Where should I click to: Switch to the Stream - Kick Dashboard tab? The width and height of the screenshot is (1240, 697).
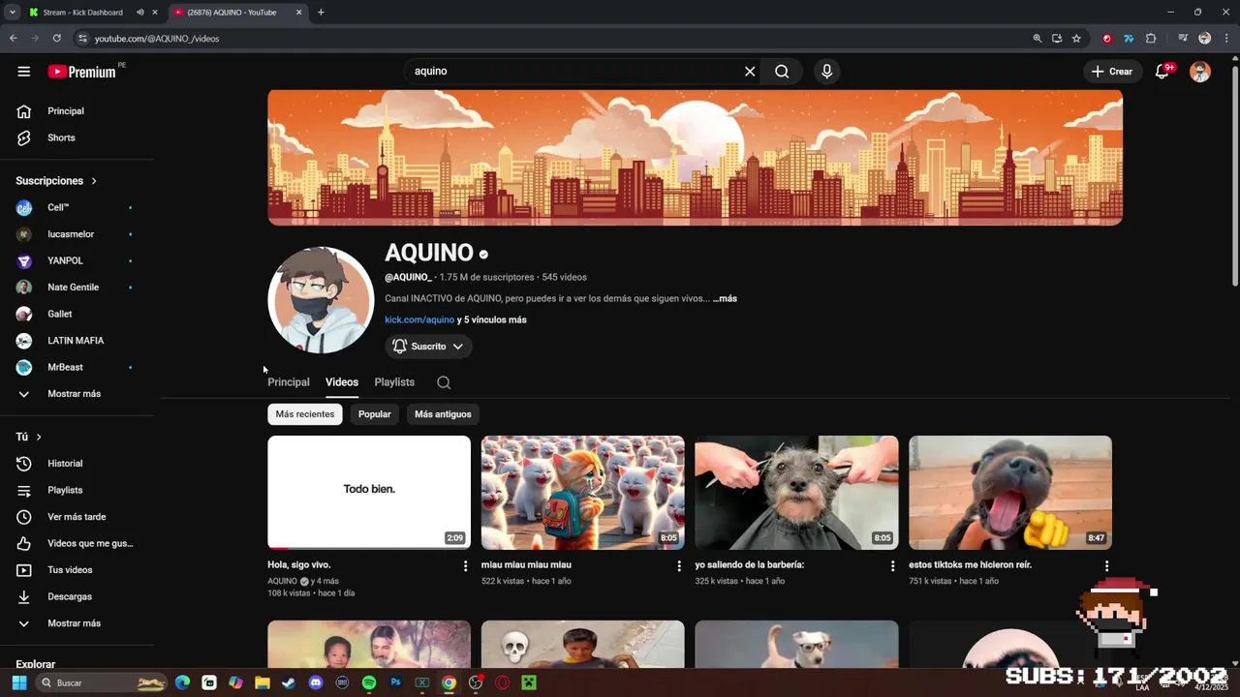click(x=85, y=13)
